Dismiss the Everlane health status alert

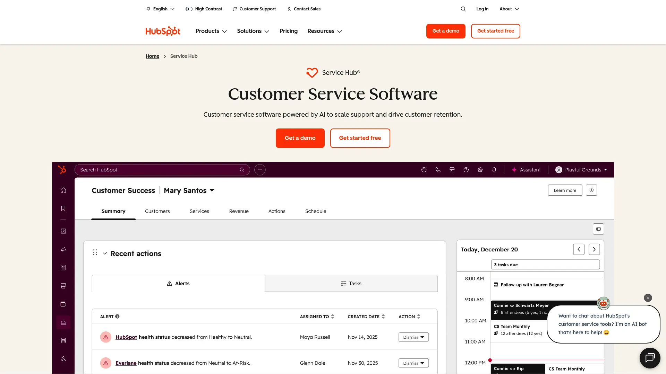[x=413, y=363]
